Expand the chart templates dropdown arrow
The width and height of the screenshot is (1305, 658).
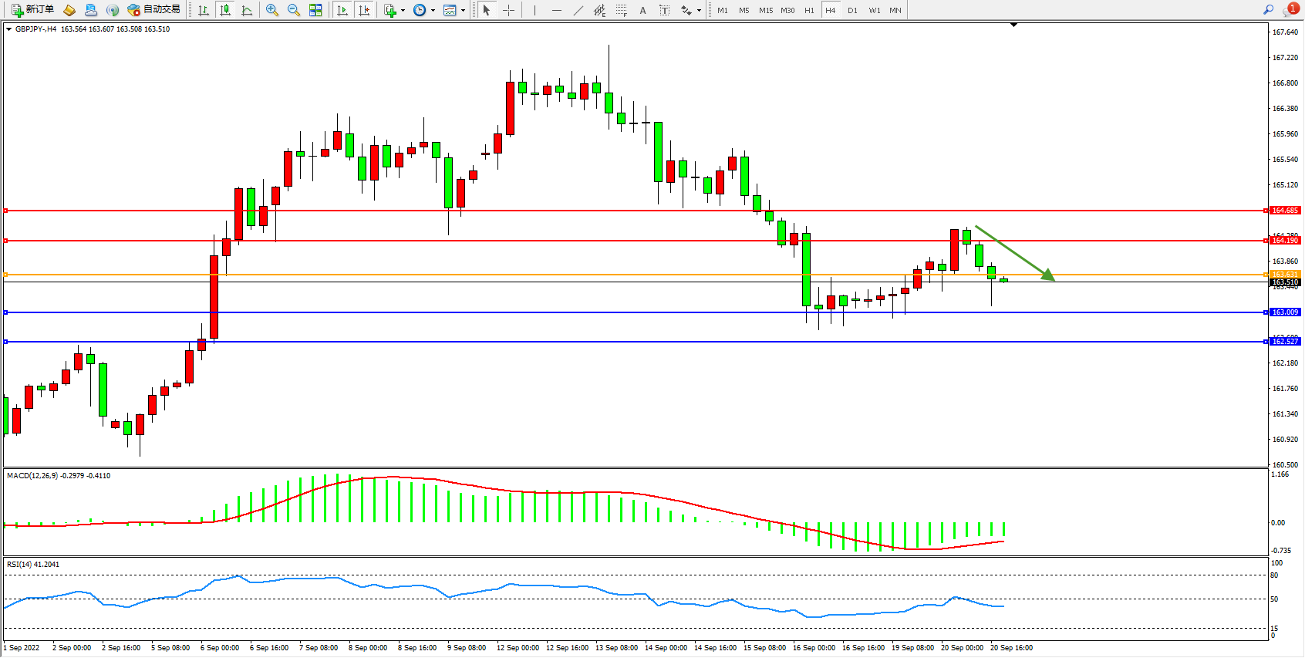(x=463, y=11)
